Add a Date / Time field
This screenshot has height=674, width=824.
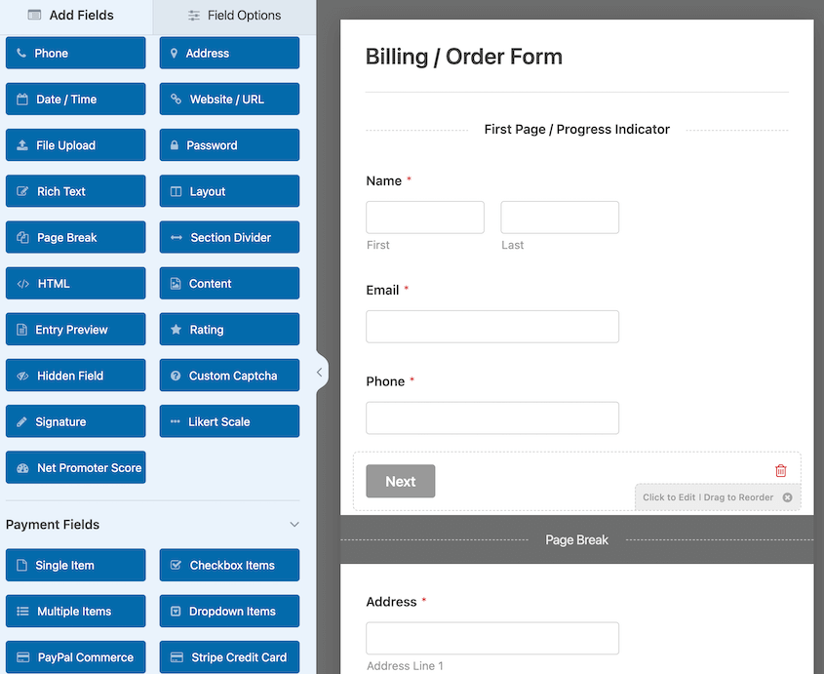75,99
